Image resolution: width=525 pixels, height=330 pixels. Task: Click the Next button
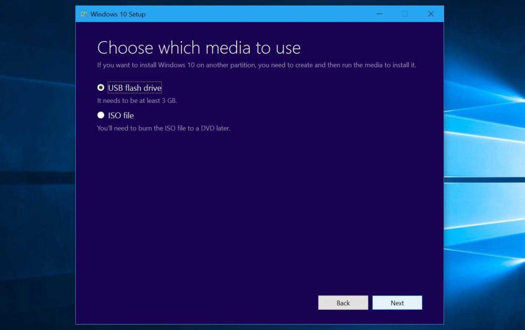[x=397, y=302]
